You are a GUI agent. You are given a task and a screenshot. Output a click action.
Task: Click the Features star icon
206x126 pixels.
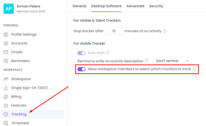tap(6, 105)
